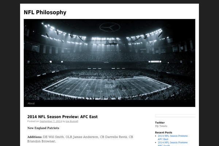Click the Mercedes logo on the stadium roof

109,27
